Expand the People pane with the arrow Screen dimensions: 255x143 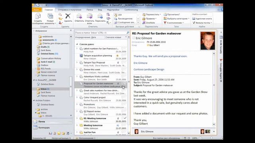tap(214, 131)
